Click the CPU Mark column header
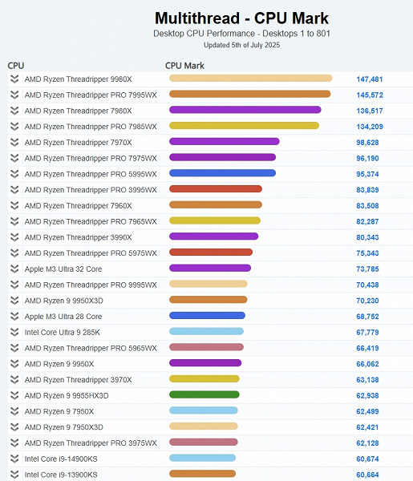Screen dimensions: 413x481 (x=184, y=66)
